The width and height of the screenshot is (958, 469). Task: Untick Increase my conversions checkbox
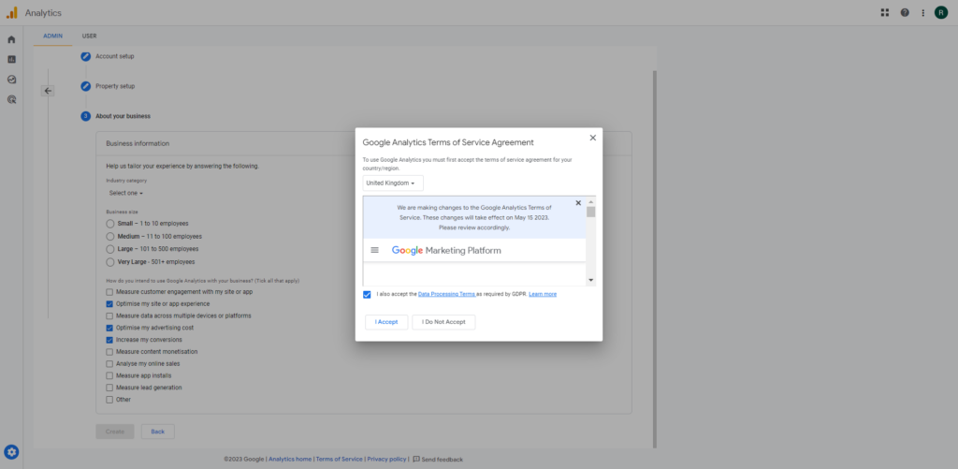(109, 340)
